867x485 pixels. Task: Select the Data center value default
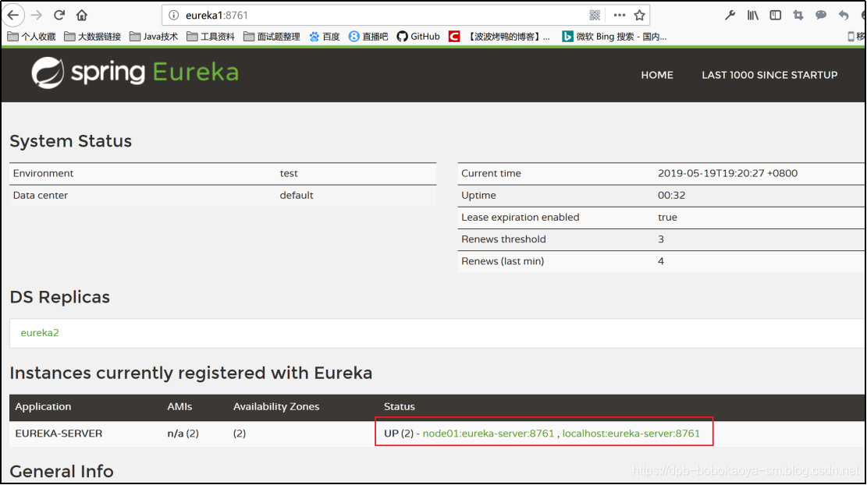[297, 196]
